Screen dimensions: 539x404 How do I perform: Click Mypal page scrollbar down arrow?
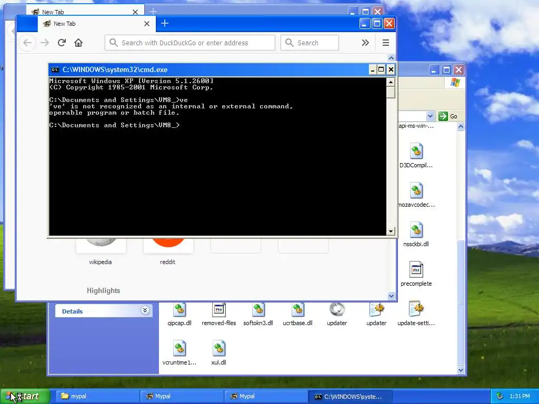(391, 296)
